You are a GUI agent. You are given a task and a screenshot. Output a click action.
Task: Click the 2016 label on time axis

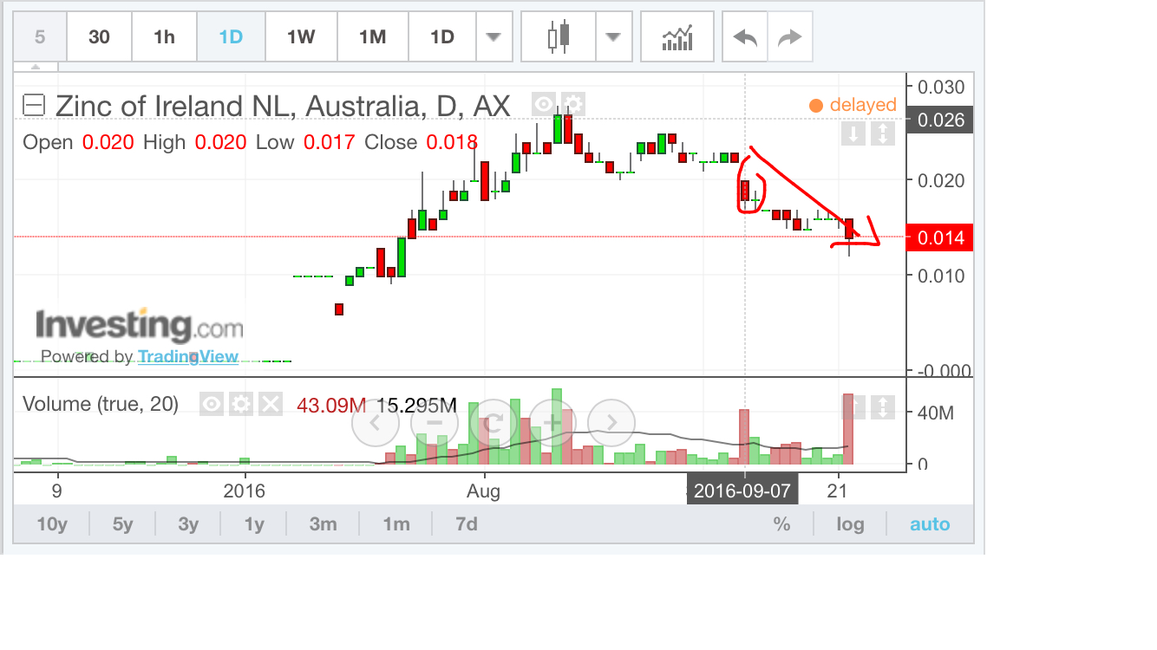click(x=245, y=491)
